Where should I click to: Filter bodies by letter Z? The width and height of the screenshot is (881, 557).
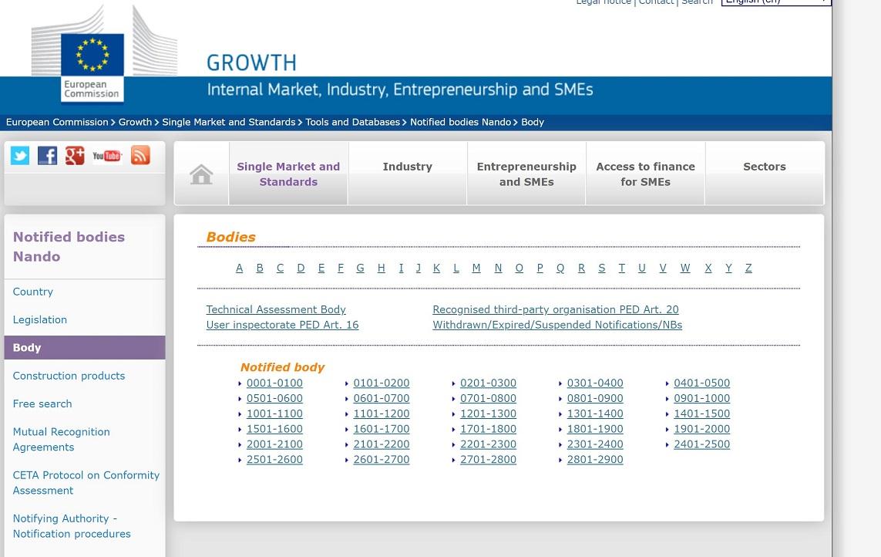coord(748,268)
